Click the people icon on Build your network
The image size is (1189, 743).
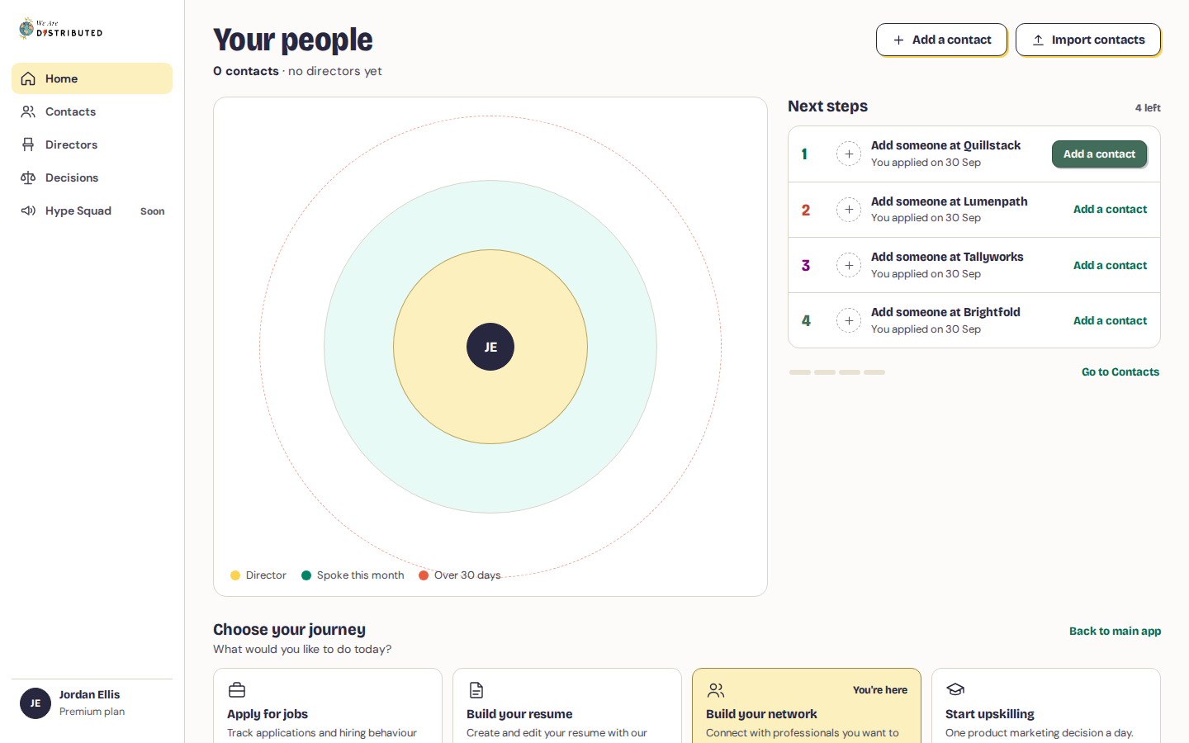click(716, 689)
